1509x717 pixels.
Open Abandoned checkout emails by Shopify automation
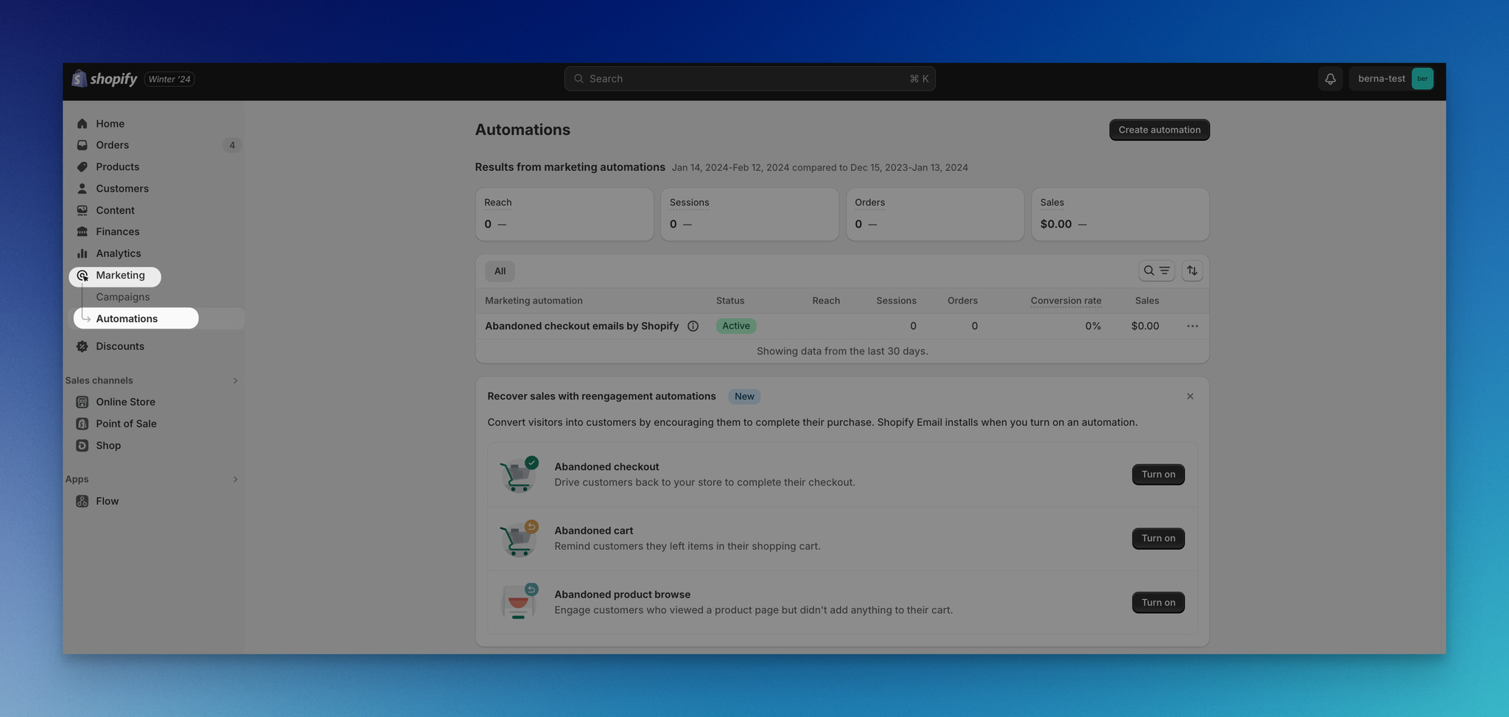tap(581, 326)
